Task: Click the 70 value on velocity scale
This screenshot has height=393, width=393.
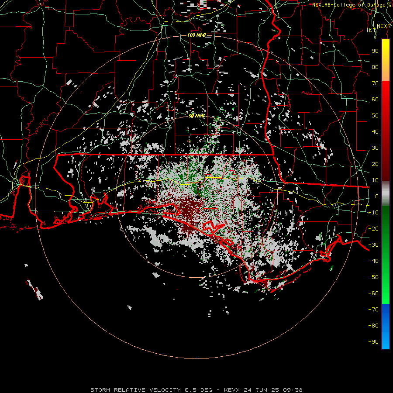Action: [375, 83]
